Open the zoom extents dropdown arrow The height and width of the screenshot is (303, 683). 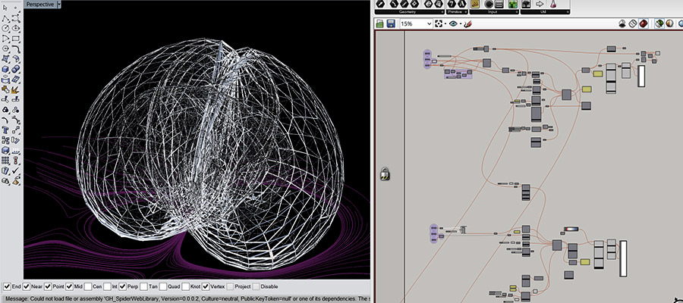pos(445,23)
